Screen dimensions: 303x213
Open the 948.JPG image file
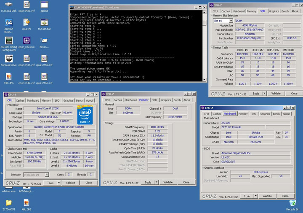(8, 77)
